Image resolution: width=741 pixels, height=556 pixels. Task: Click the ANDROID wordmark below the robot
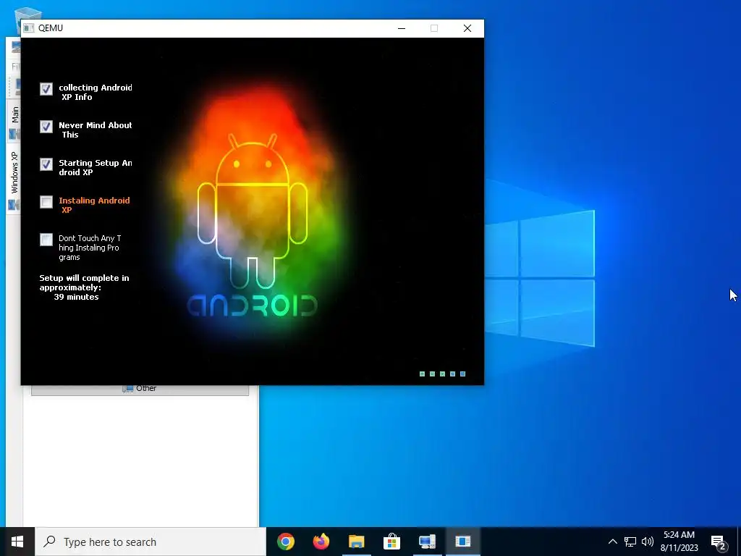(253, 306)
